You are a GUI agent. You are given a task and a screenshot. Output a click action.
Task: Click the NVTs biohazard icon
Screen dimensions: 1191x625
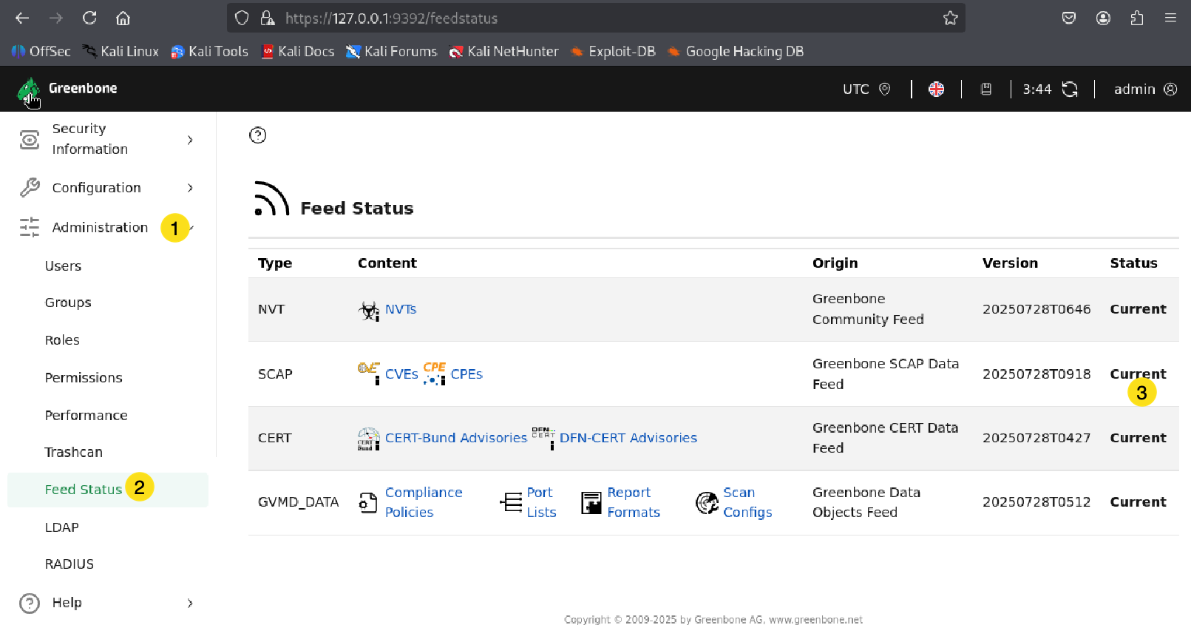[x=369, y=310]
